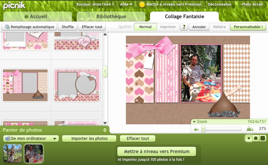Click the sun icon next to Premium upgrade
Viewport: 268px width, 165px height.
click(x=142, y=5)
